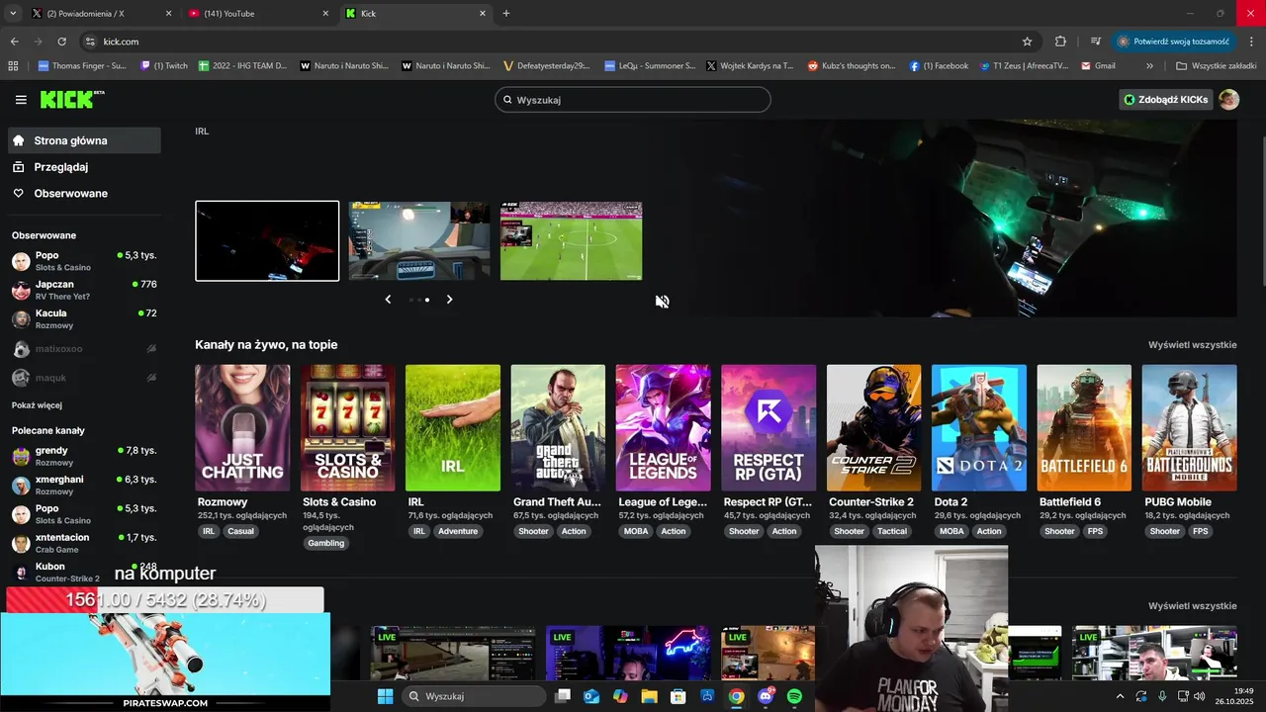The image size is (1266, 712).
Task: Open Discord from the taskbar
Action: [x=766, y=696]
